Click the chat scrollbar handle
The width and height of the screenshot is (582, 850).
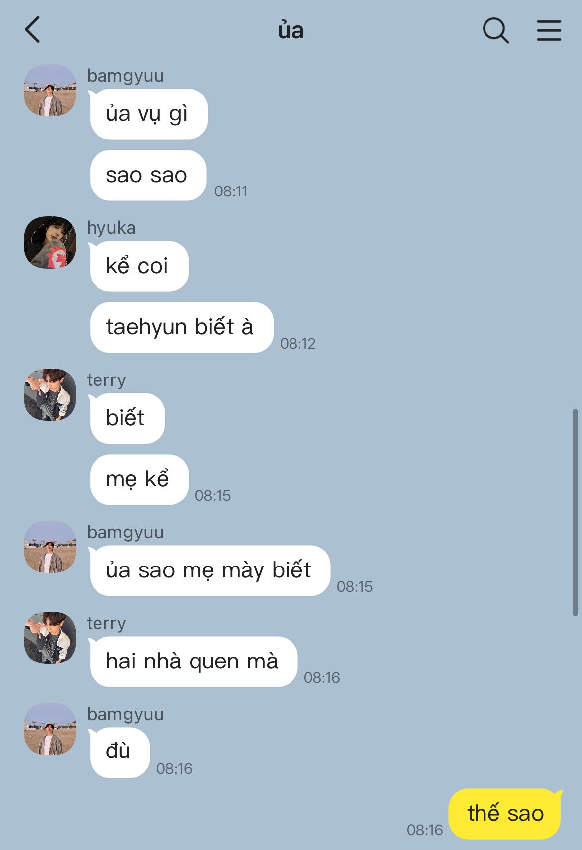click(x=575, y=512)
